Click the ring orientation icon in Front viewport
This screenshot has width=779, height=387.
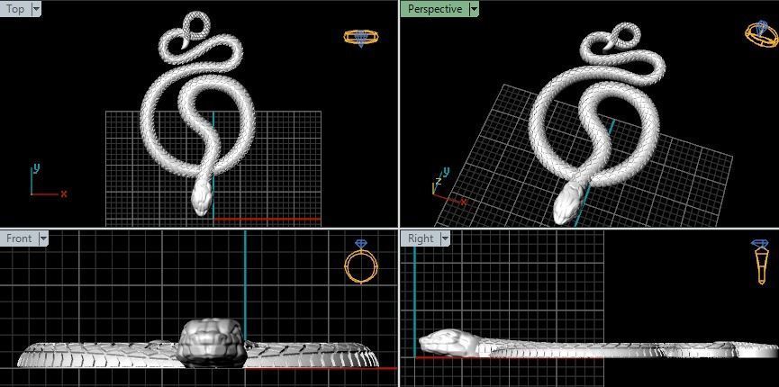tap(361, 262)
